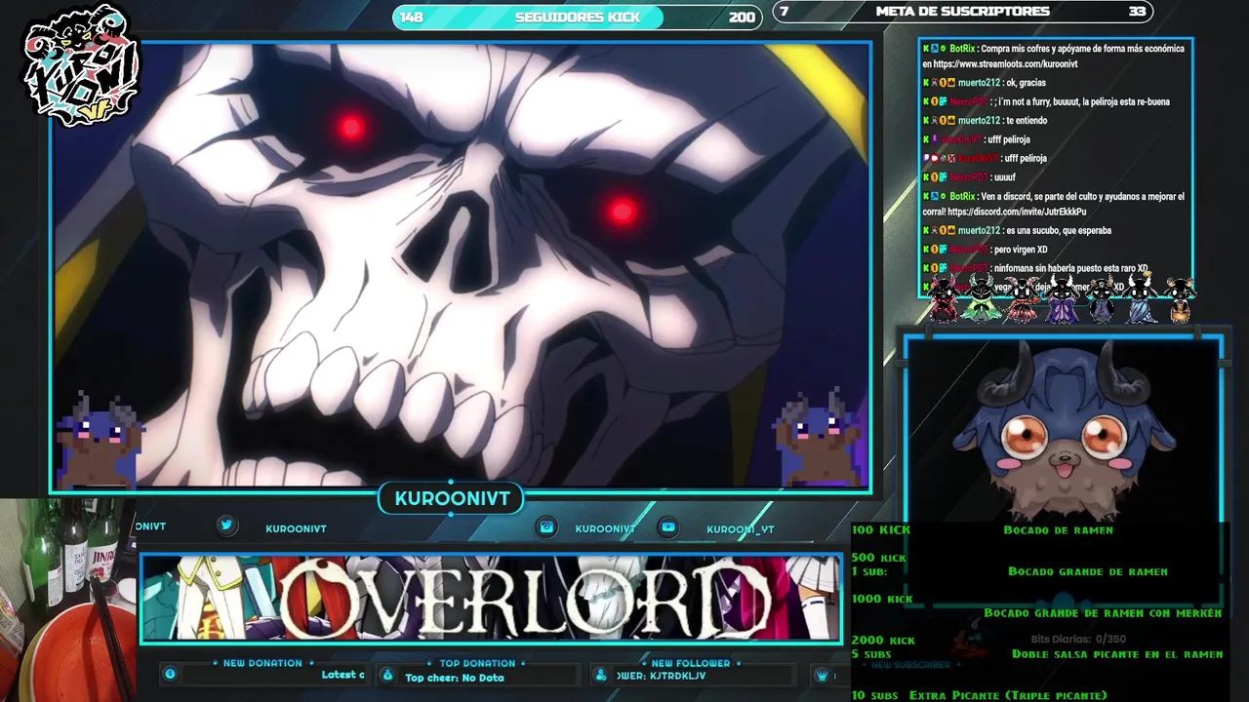Click the streamloots.com/kuroonivt link in chat
This screenshot has width=1249, height=702.
coord(1005,63)
